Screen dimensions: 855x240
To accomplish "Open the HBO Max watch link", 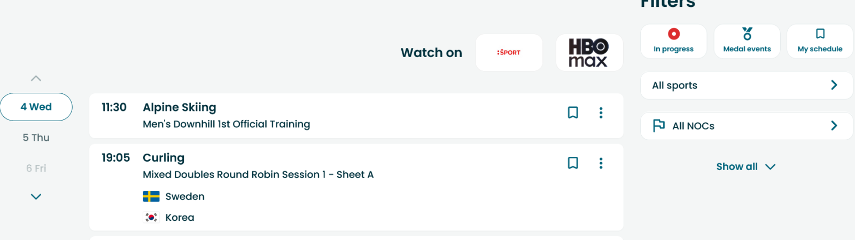I will click(x=589, y=52).
